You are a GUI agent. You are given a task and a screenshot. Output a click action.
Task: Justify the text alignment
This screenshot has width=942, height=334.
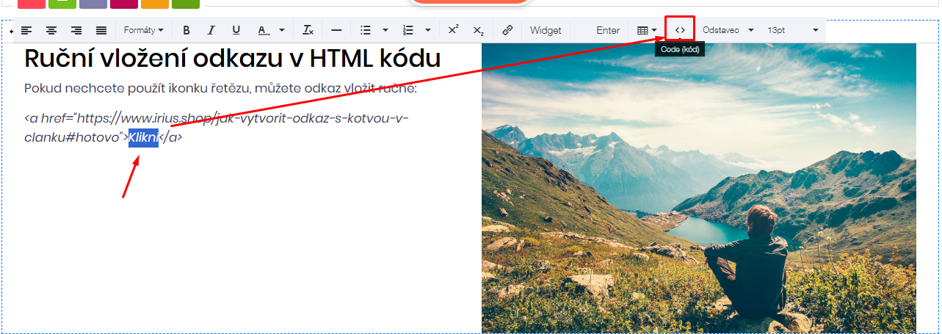101,30
